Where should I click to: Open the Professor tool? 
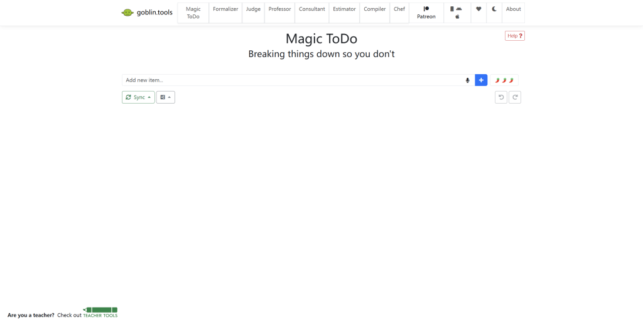click(279, 13)
